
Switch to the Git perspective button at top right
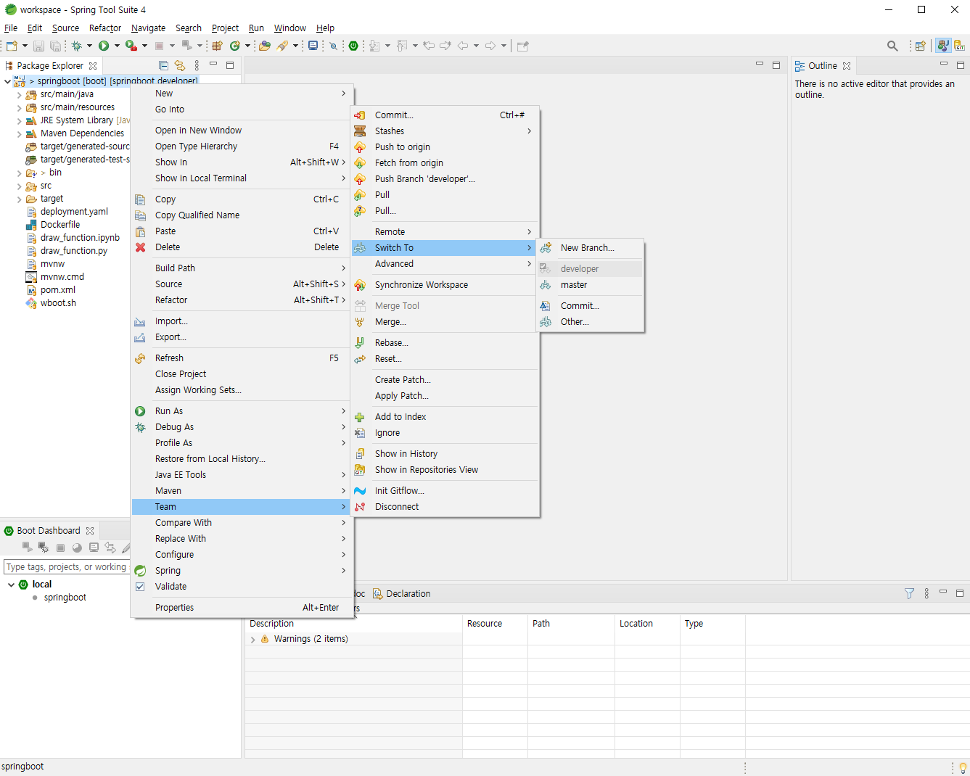pos(959,46)
